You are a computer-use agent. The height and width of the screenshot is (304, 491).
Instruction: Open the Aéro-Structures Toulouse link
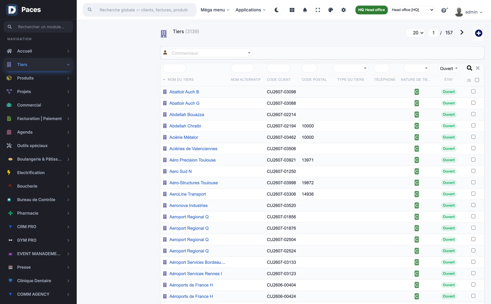[193, 183]
